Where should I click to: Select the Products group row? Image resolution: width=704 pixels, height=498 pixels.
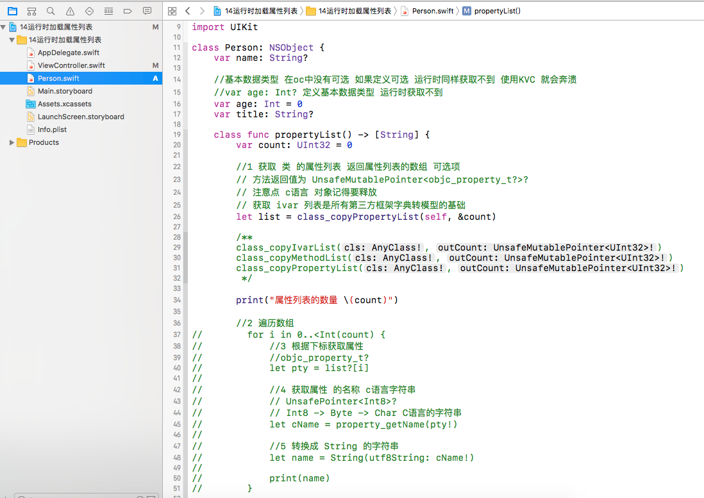pyautogui.click(x=81, y=142)
